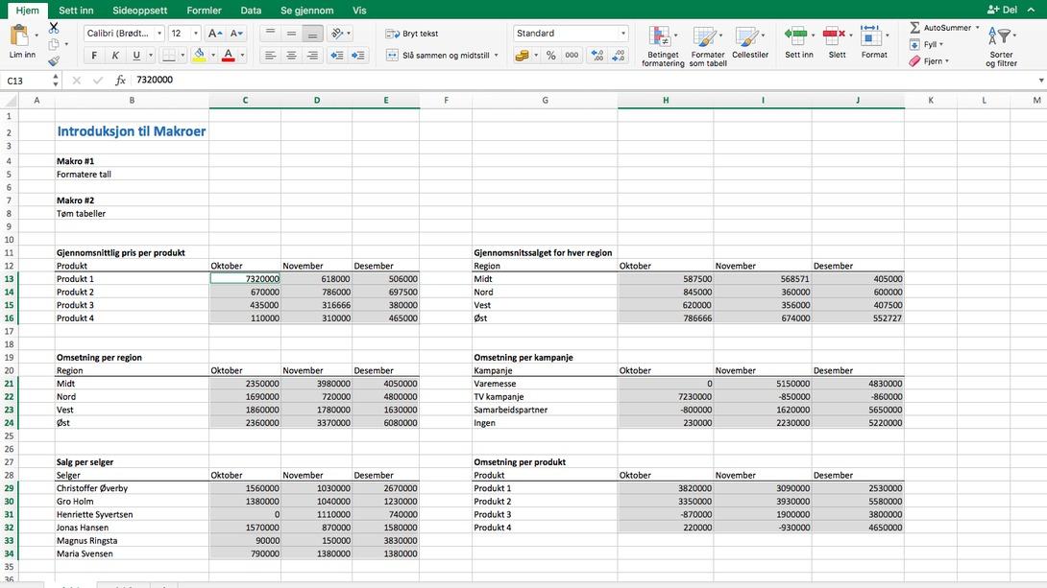Open the Sideoppsett tab
This screenshot has width=1047, height=588.
click(x=139, y=10)
